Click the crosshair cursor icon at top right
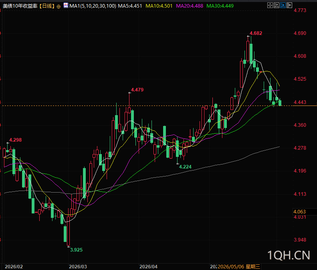The image size is (317, 270). (x=270, y=5)
